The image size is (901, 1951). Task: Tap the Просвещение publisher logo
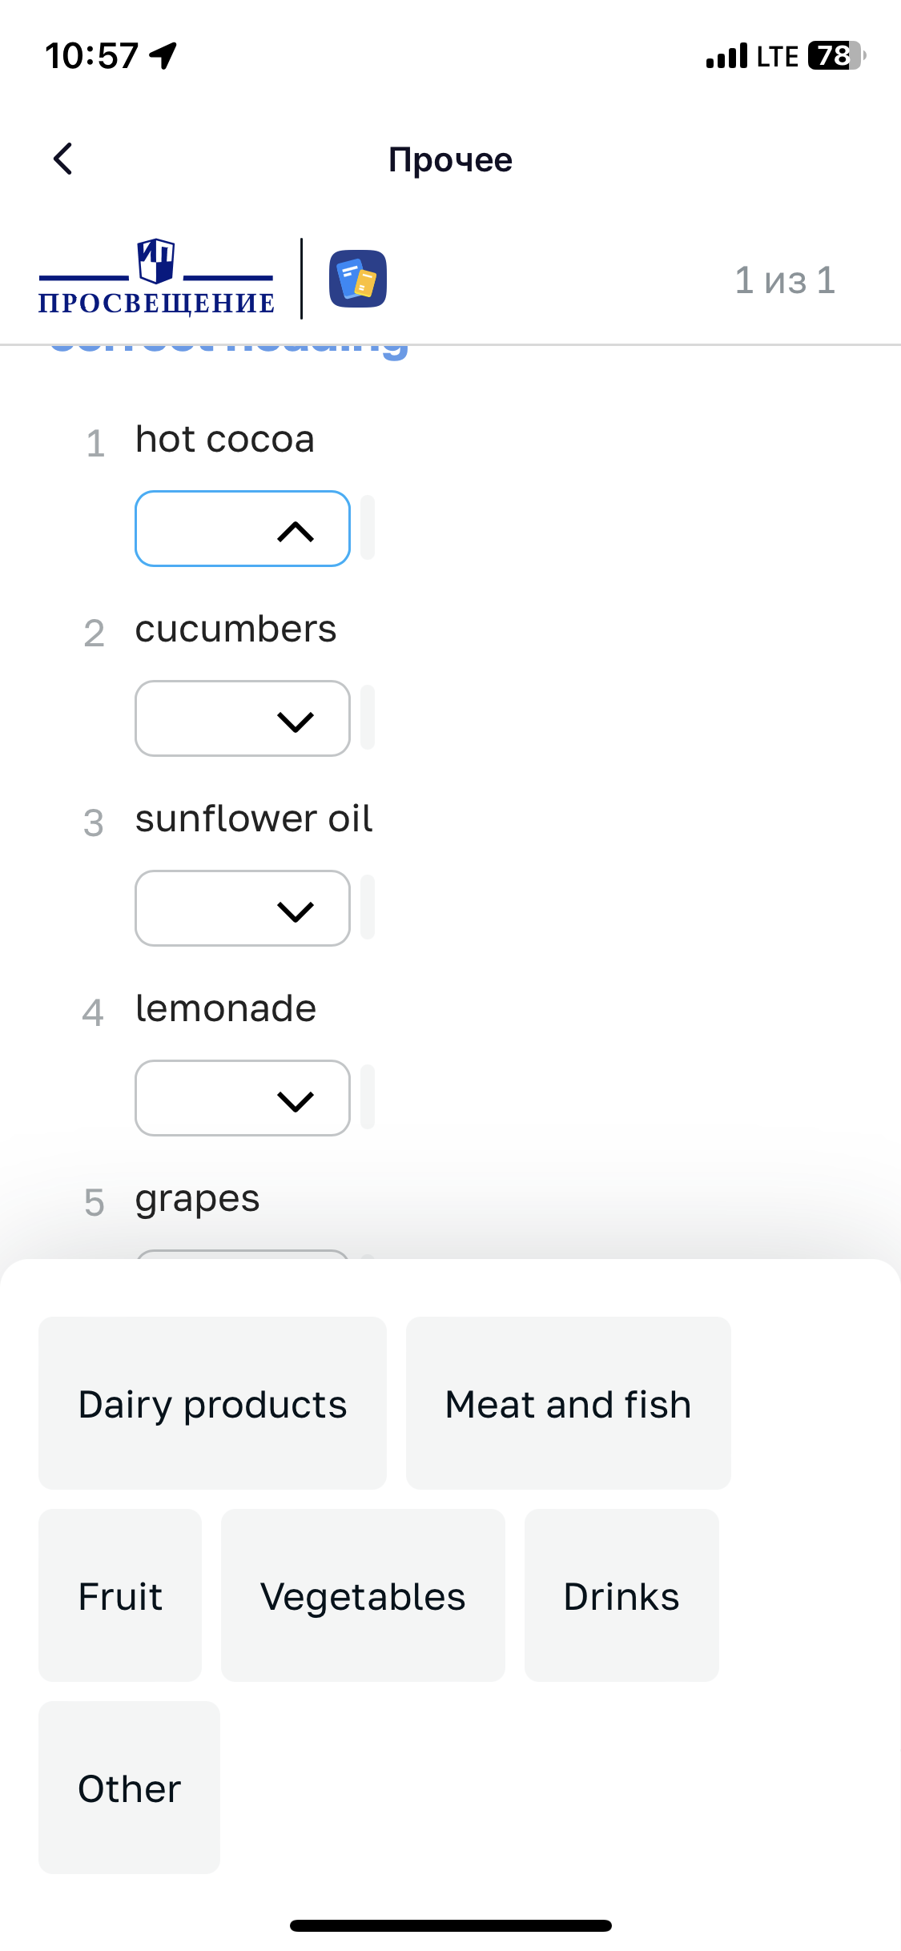coord(156,277)
